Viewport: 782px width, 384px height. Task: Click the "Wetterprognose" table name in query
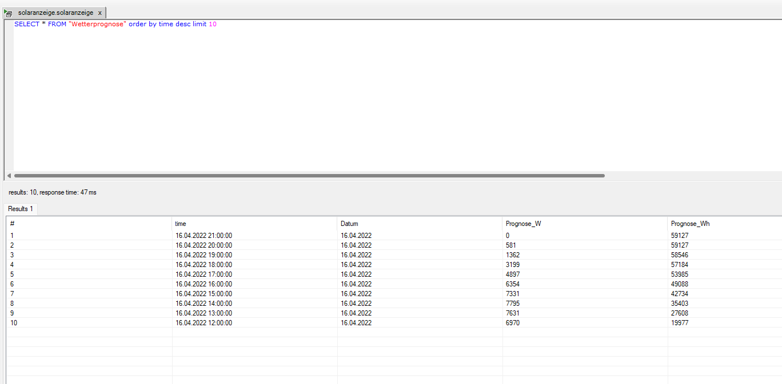[97, 25]
